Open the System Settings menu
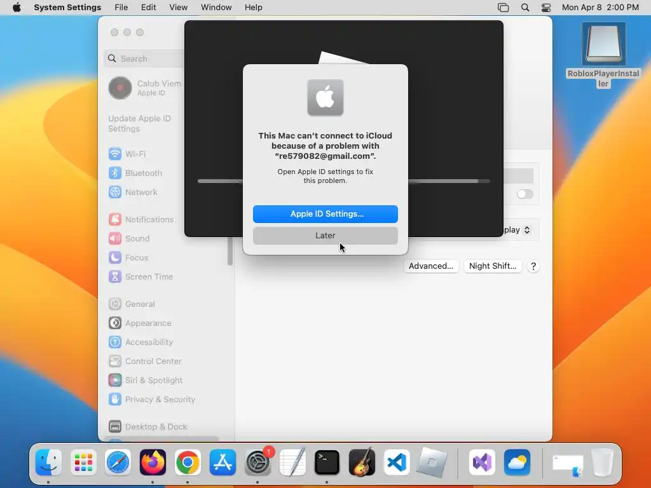 (67, 8)
